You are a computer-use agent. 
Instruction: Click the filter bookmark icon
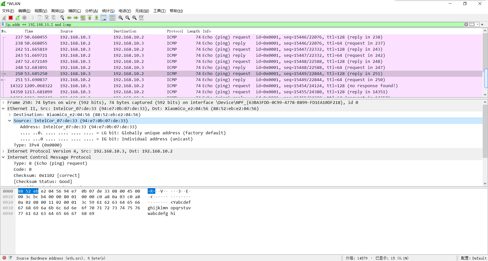click(x=3, y=24)
